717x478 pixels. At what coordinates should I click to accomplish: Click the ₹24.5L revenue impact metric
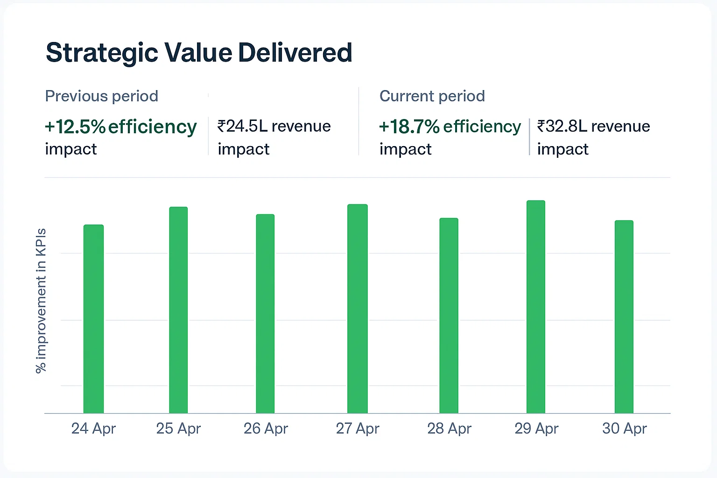[274, 137]
